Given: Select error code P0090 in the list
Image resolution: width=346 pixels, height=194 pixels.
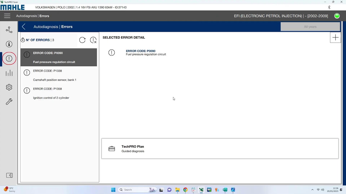Looking at the screenshot, I should point(59,57).
